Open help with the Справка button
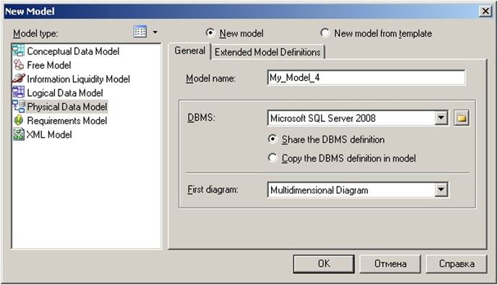Viewport: 498px width, 285px height. tap(456, 264)
